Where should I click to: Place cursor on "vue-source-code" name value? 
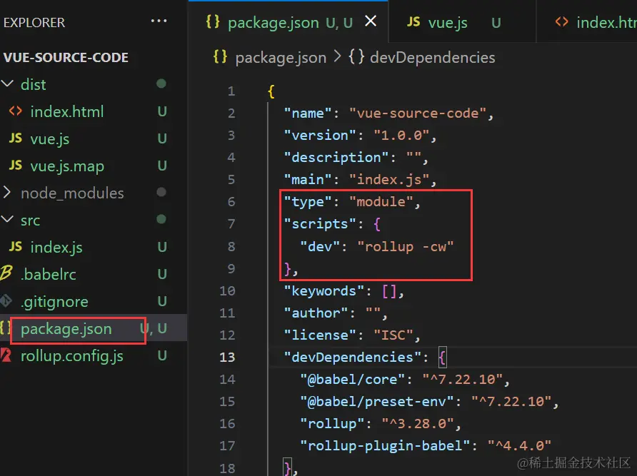click(x=418, y=113)
